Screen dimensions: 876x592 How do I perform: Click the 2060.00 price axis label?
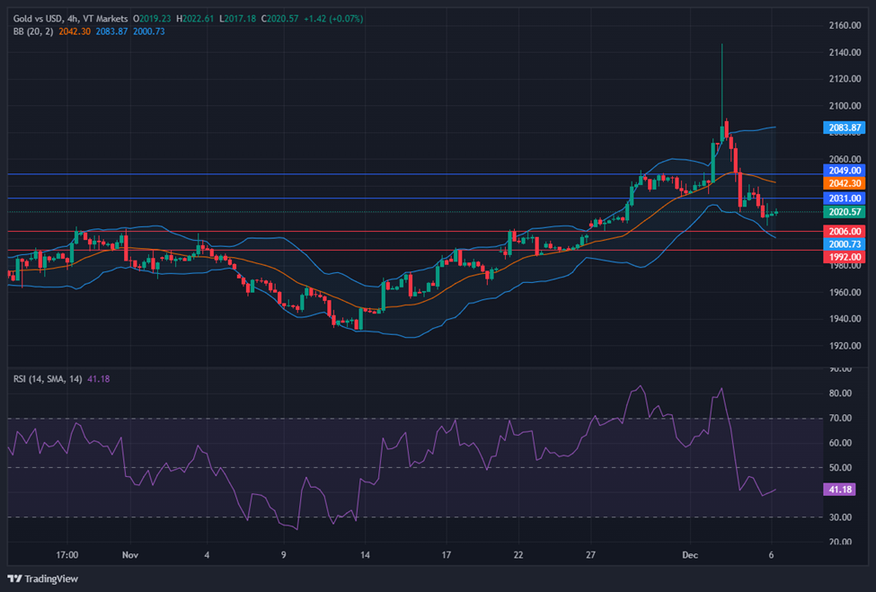(x=845, y=159)
